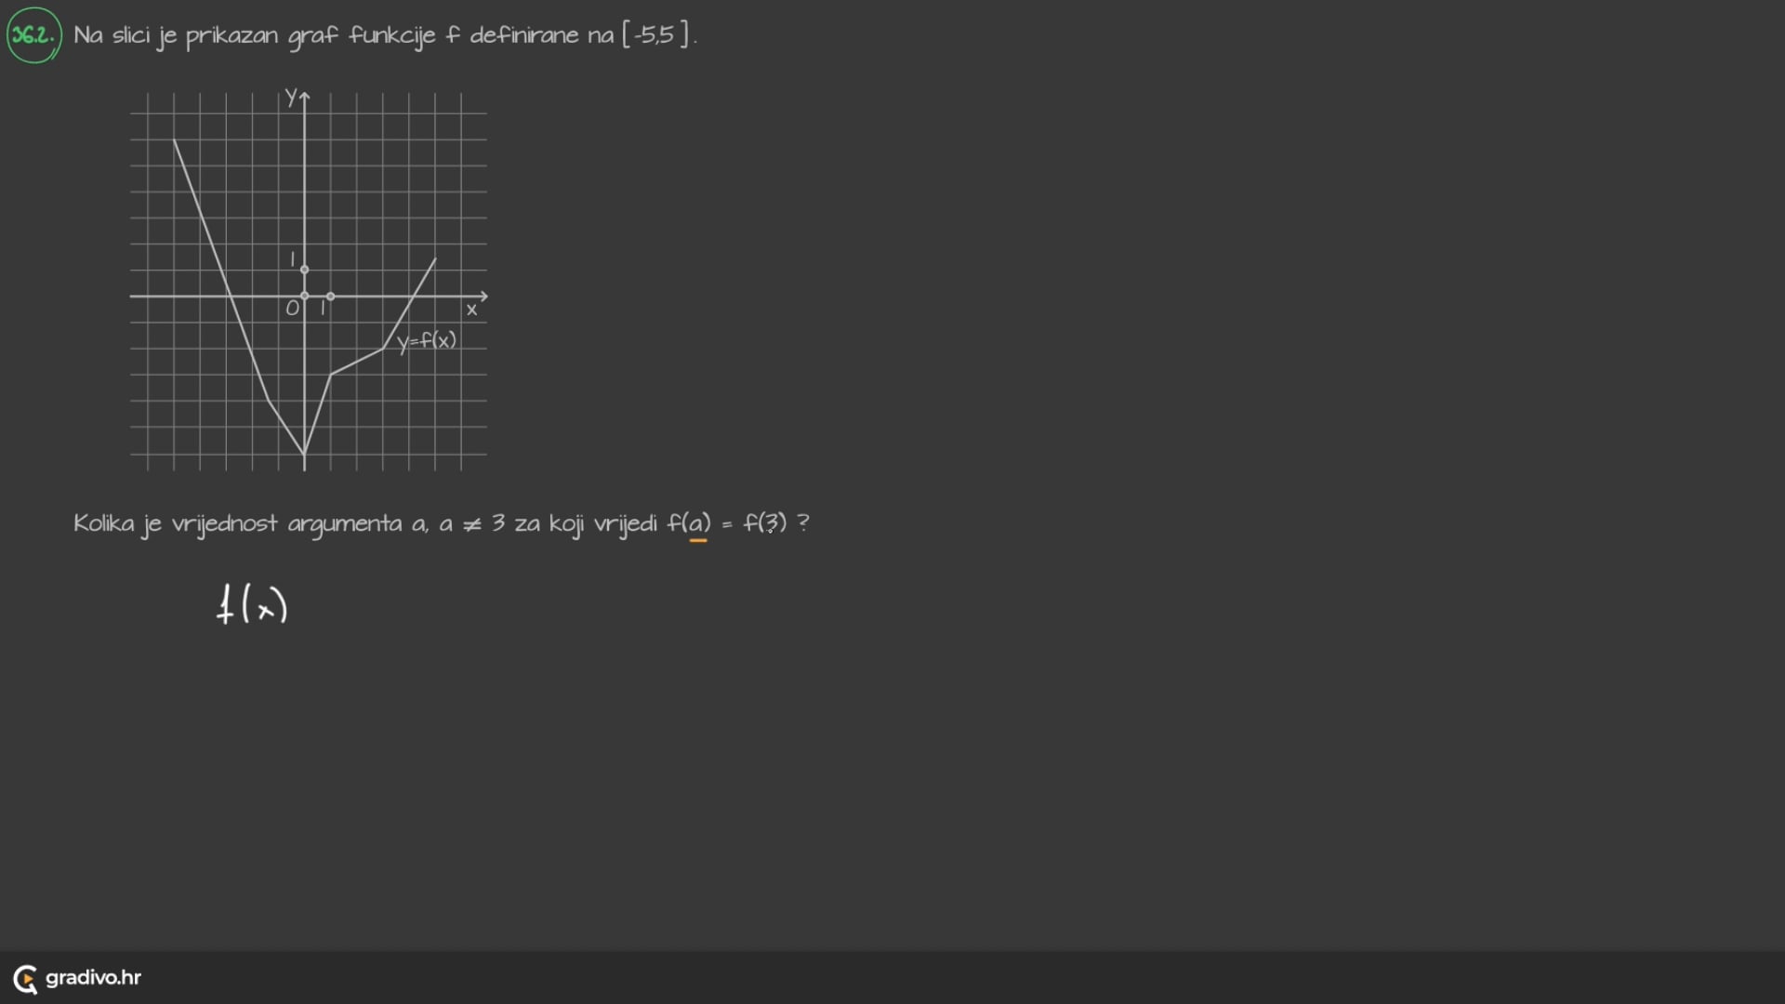Click the handwritten f(x) annotation
The height and width of the screenshot is (1004, 1785).
pyautogui.click(x=252, y=605)
